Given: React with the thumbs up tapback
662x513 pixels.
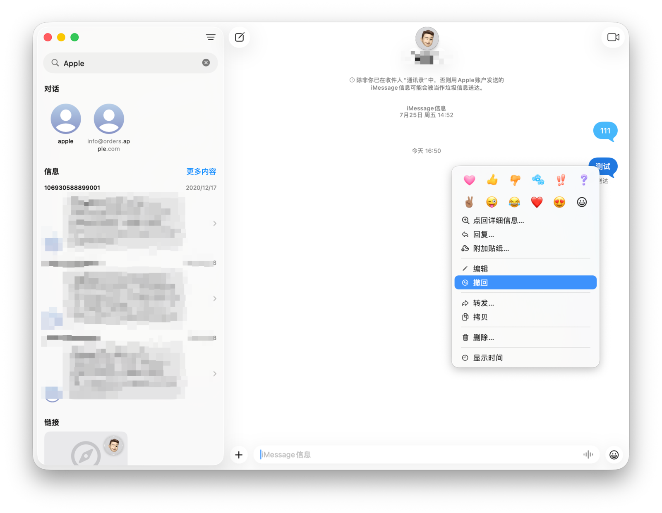Looking at the screenshot, I should pyautogui.click(x=492, y=180).
